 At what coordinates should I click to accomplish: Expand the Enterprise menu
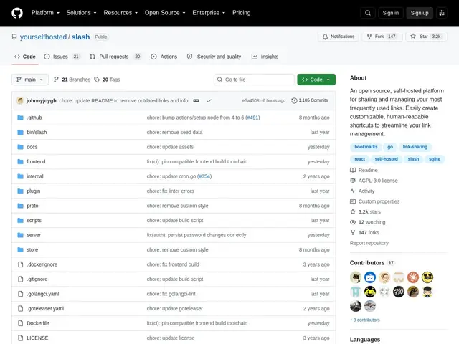click(209, 13)
